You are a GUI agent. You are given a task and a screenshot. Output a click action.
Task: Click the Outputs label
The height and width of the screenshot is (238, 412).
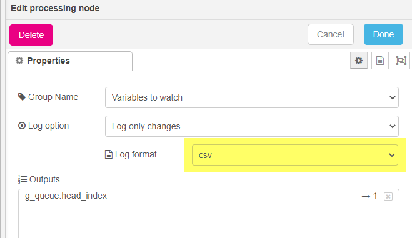coord(44,179)
